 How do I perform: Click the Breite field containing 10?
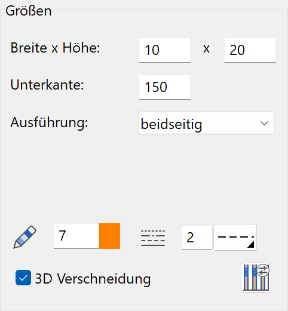coord(165,50)
